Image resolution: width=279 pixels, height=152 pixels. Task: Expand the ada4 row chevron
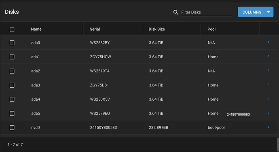click(x=268, y=99)
